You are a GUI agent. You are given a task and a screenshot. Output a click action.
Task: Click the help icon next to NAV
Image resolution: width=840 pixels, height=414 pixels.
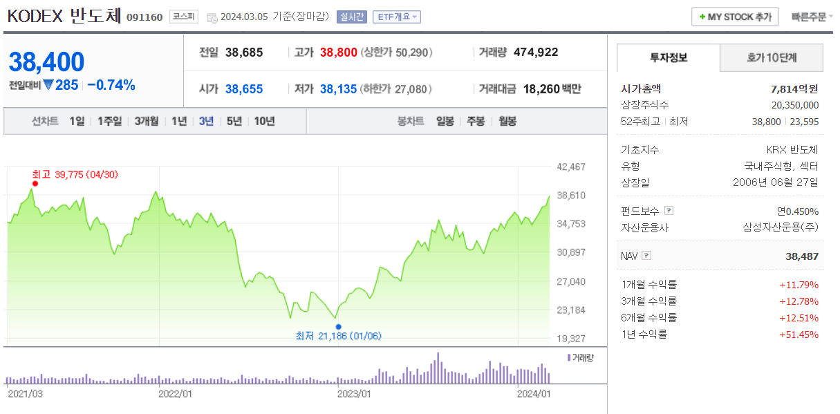pyautogui.click(x=646, y=256)
